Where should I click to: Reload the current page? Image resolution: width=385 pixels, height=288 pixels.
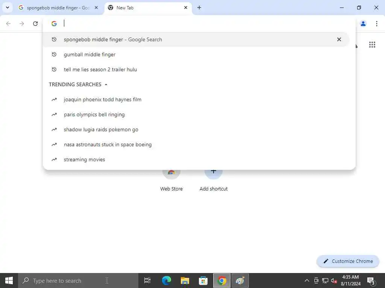point(35,24)
